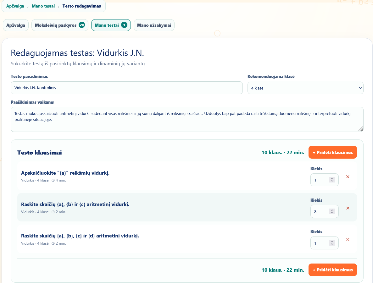Click the "Vidurkis · 4 klasė · 4 min." metadata line

click(x=43, y=180)
